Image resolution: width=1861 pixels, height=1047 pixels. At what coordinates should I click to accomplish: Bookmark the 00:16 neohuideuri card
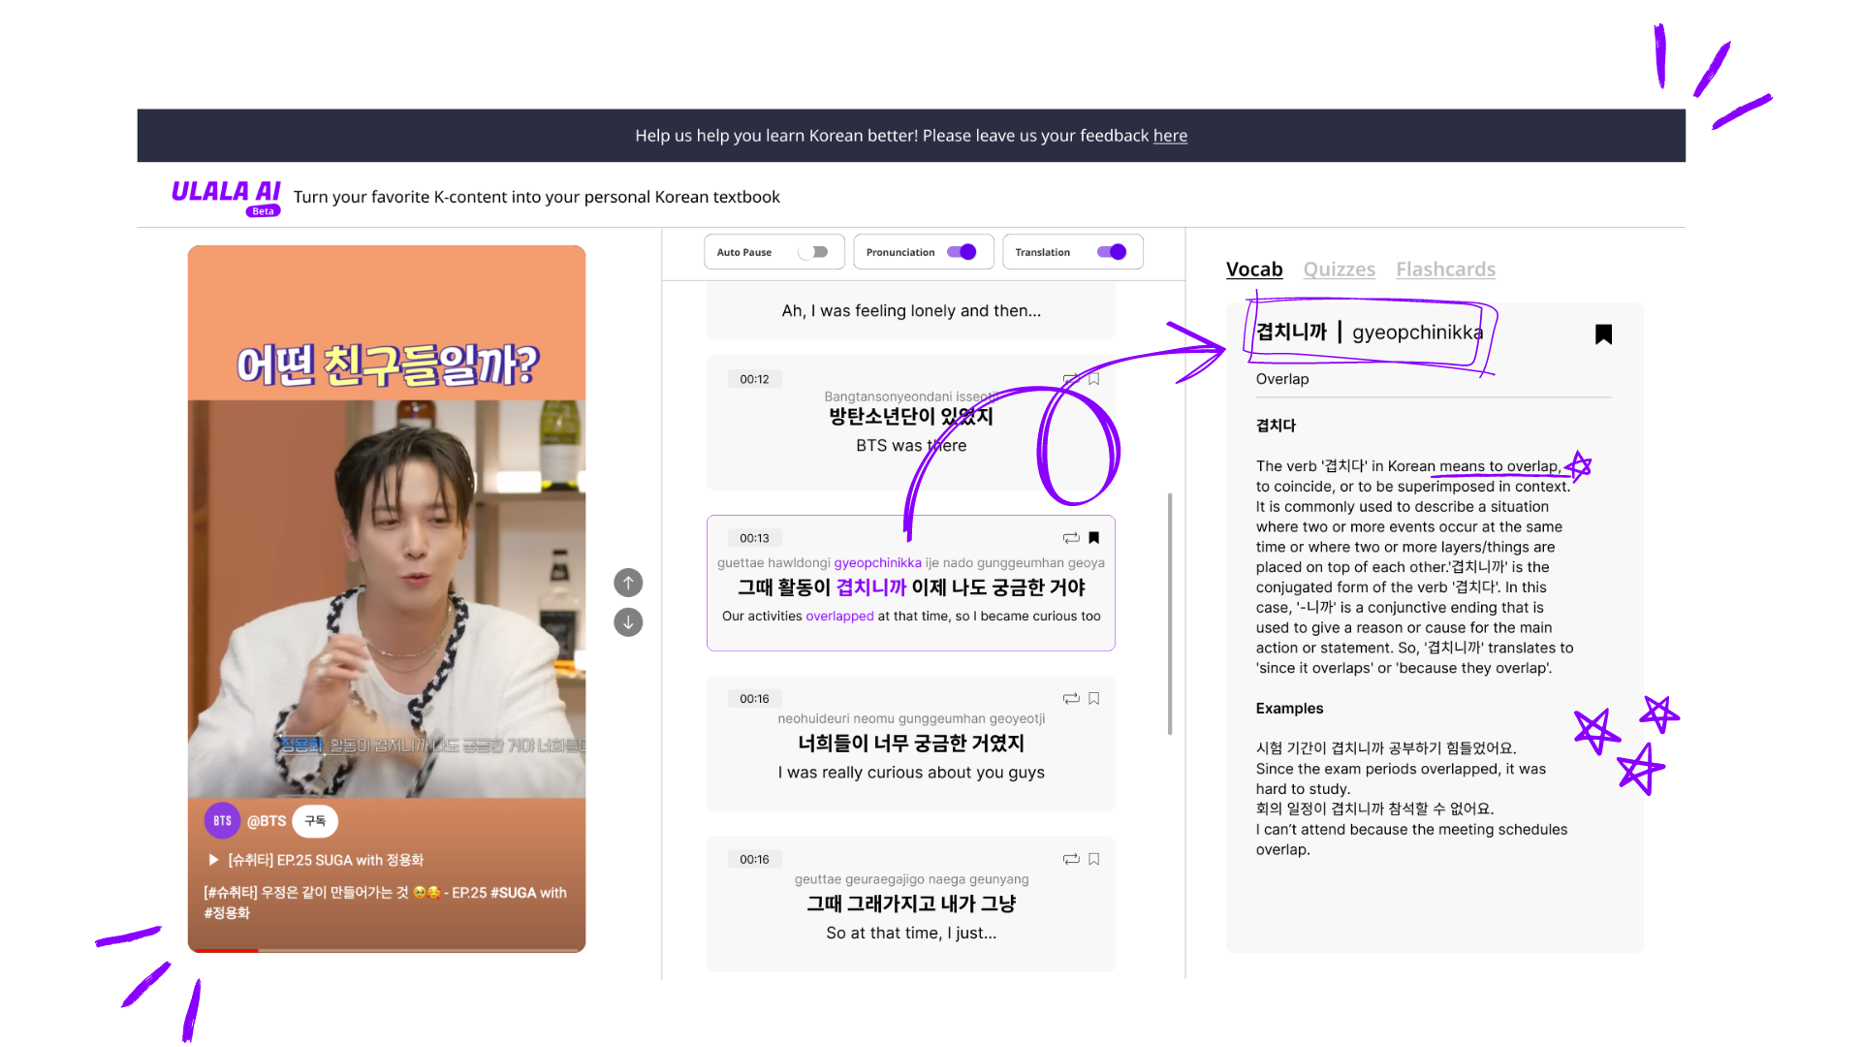click(1094, 699)
